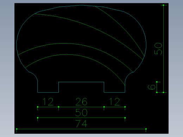Click the center dimension value 26
This screenshot has width=183, height=137.
pyautogui.click(x=81, y=102)
